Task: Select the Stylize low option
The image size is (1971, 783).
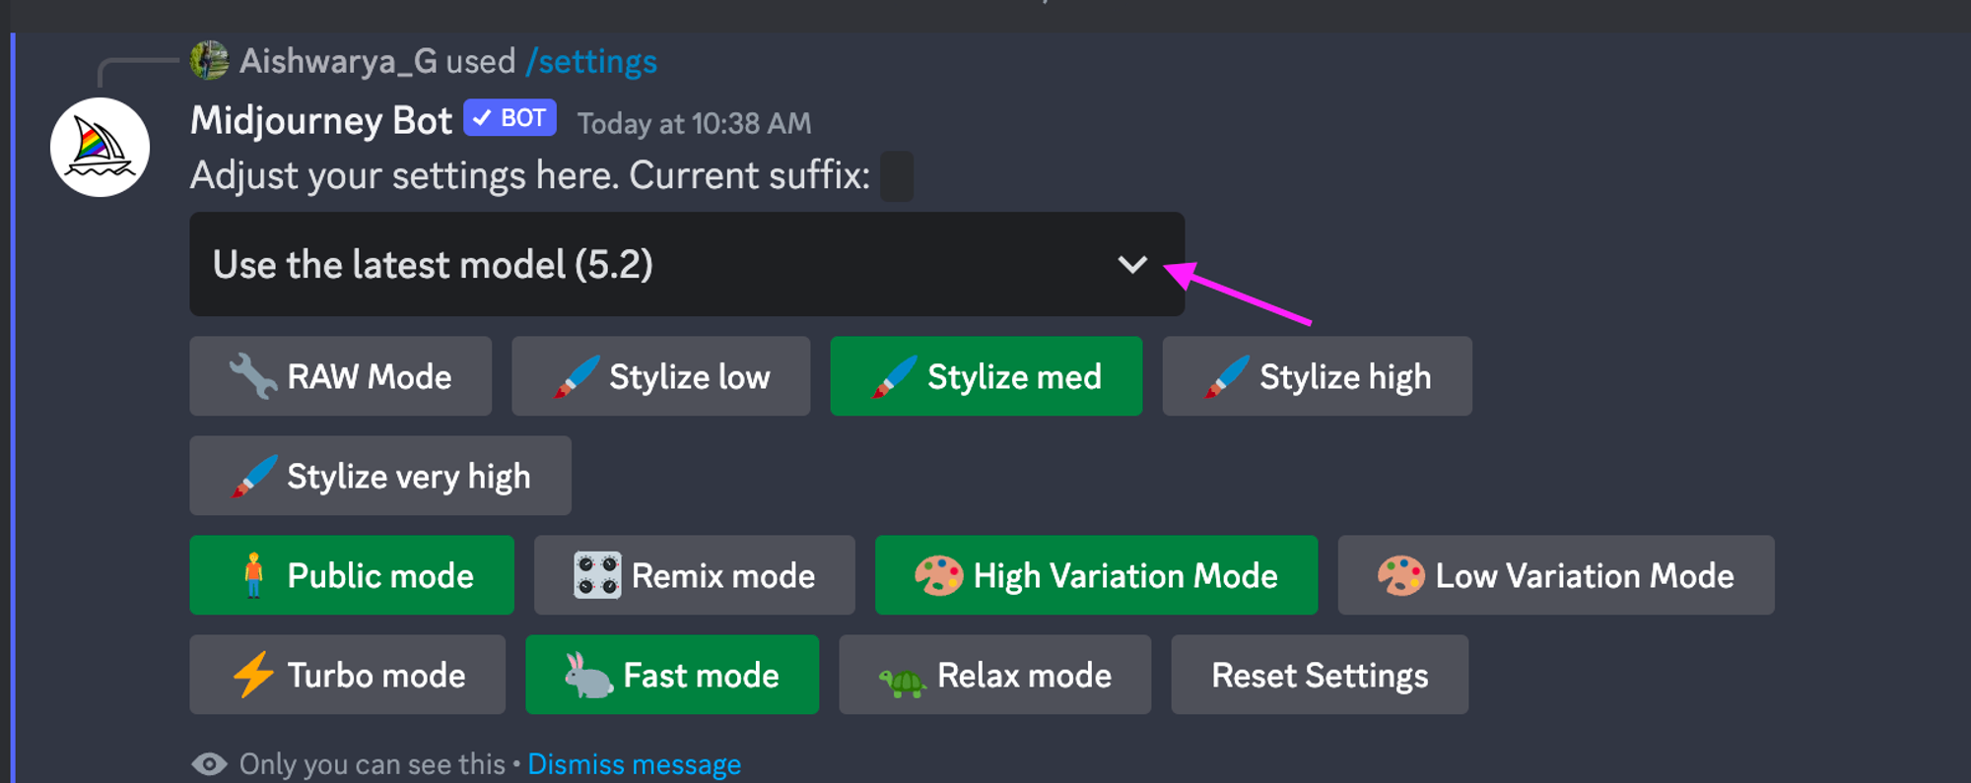Action: click(660, 376)
